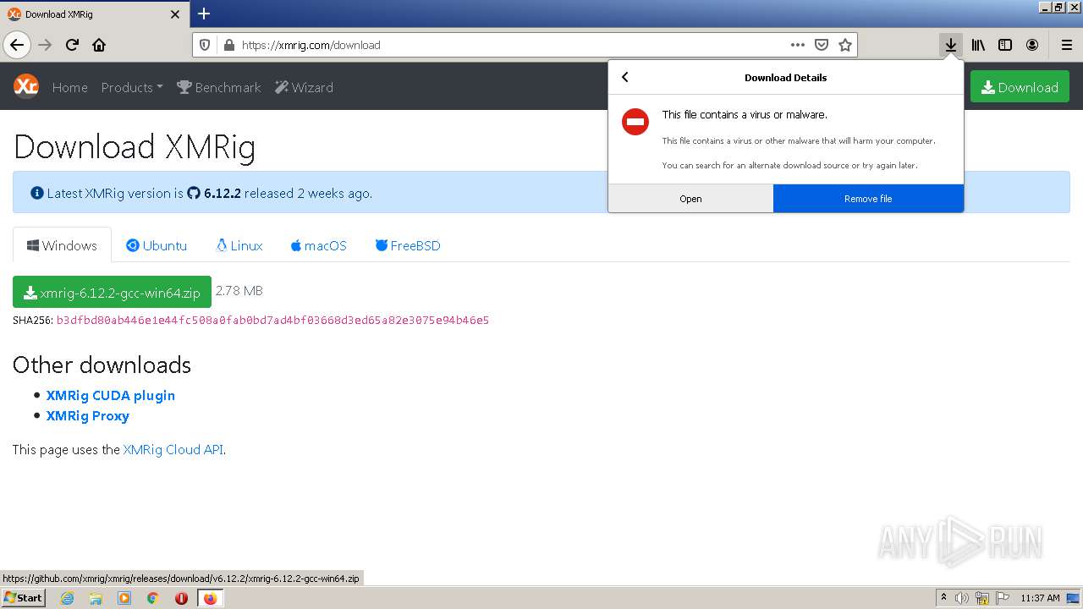Image resolution: width=1083 pixels, height=609 pixels.
Task: Click the Download XMRig browser tab
Action: (94, 14)
